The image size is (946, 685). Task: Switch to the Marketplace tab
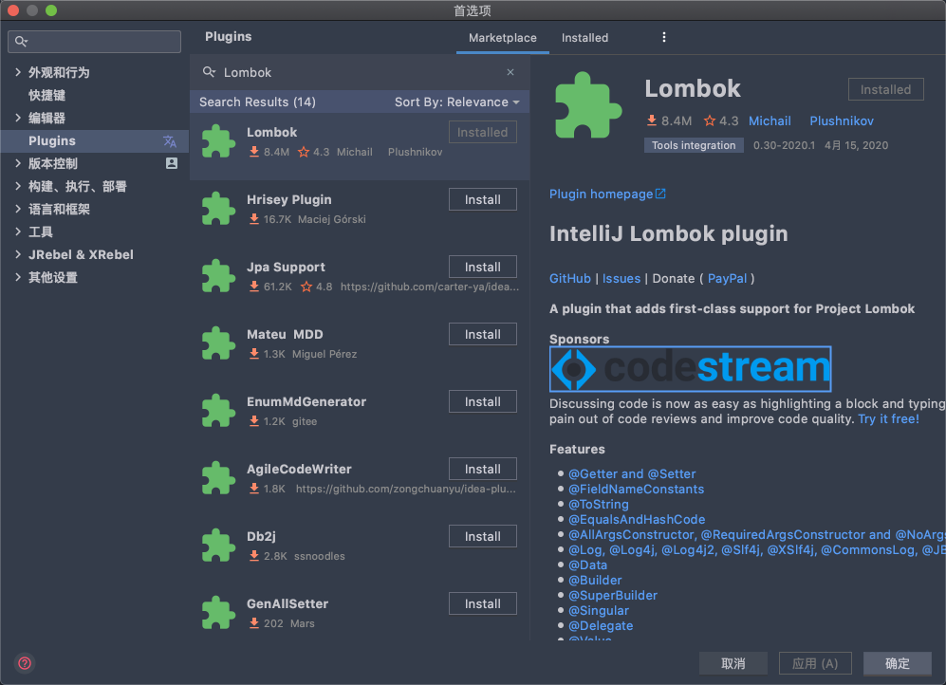pyautogui.click(x=503, y=38)
